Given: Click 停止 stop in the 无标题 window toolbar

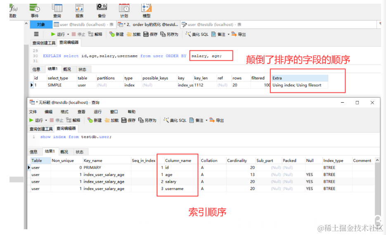Looking at the screenshot, I should (x=57, y=120).
